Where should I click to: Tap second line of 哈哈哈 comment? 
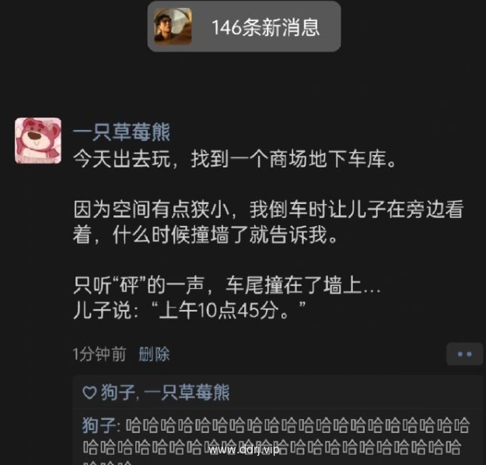click(x=272, y=448)
